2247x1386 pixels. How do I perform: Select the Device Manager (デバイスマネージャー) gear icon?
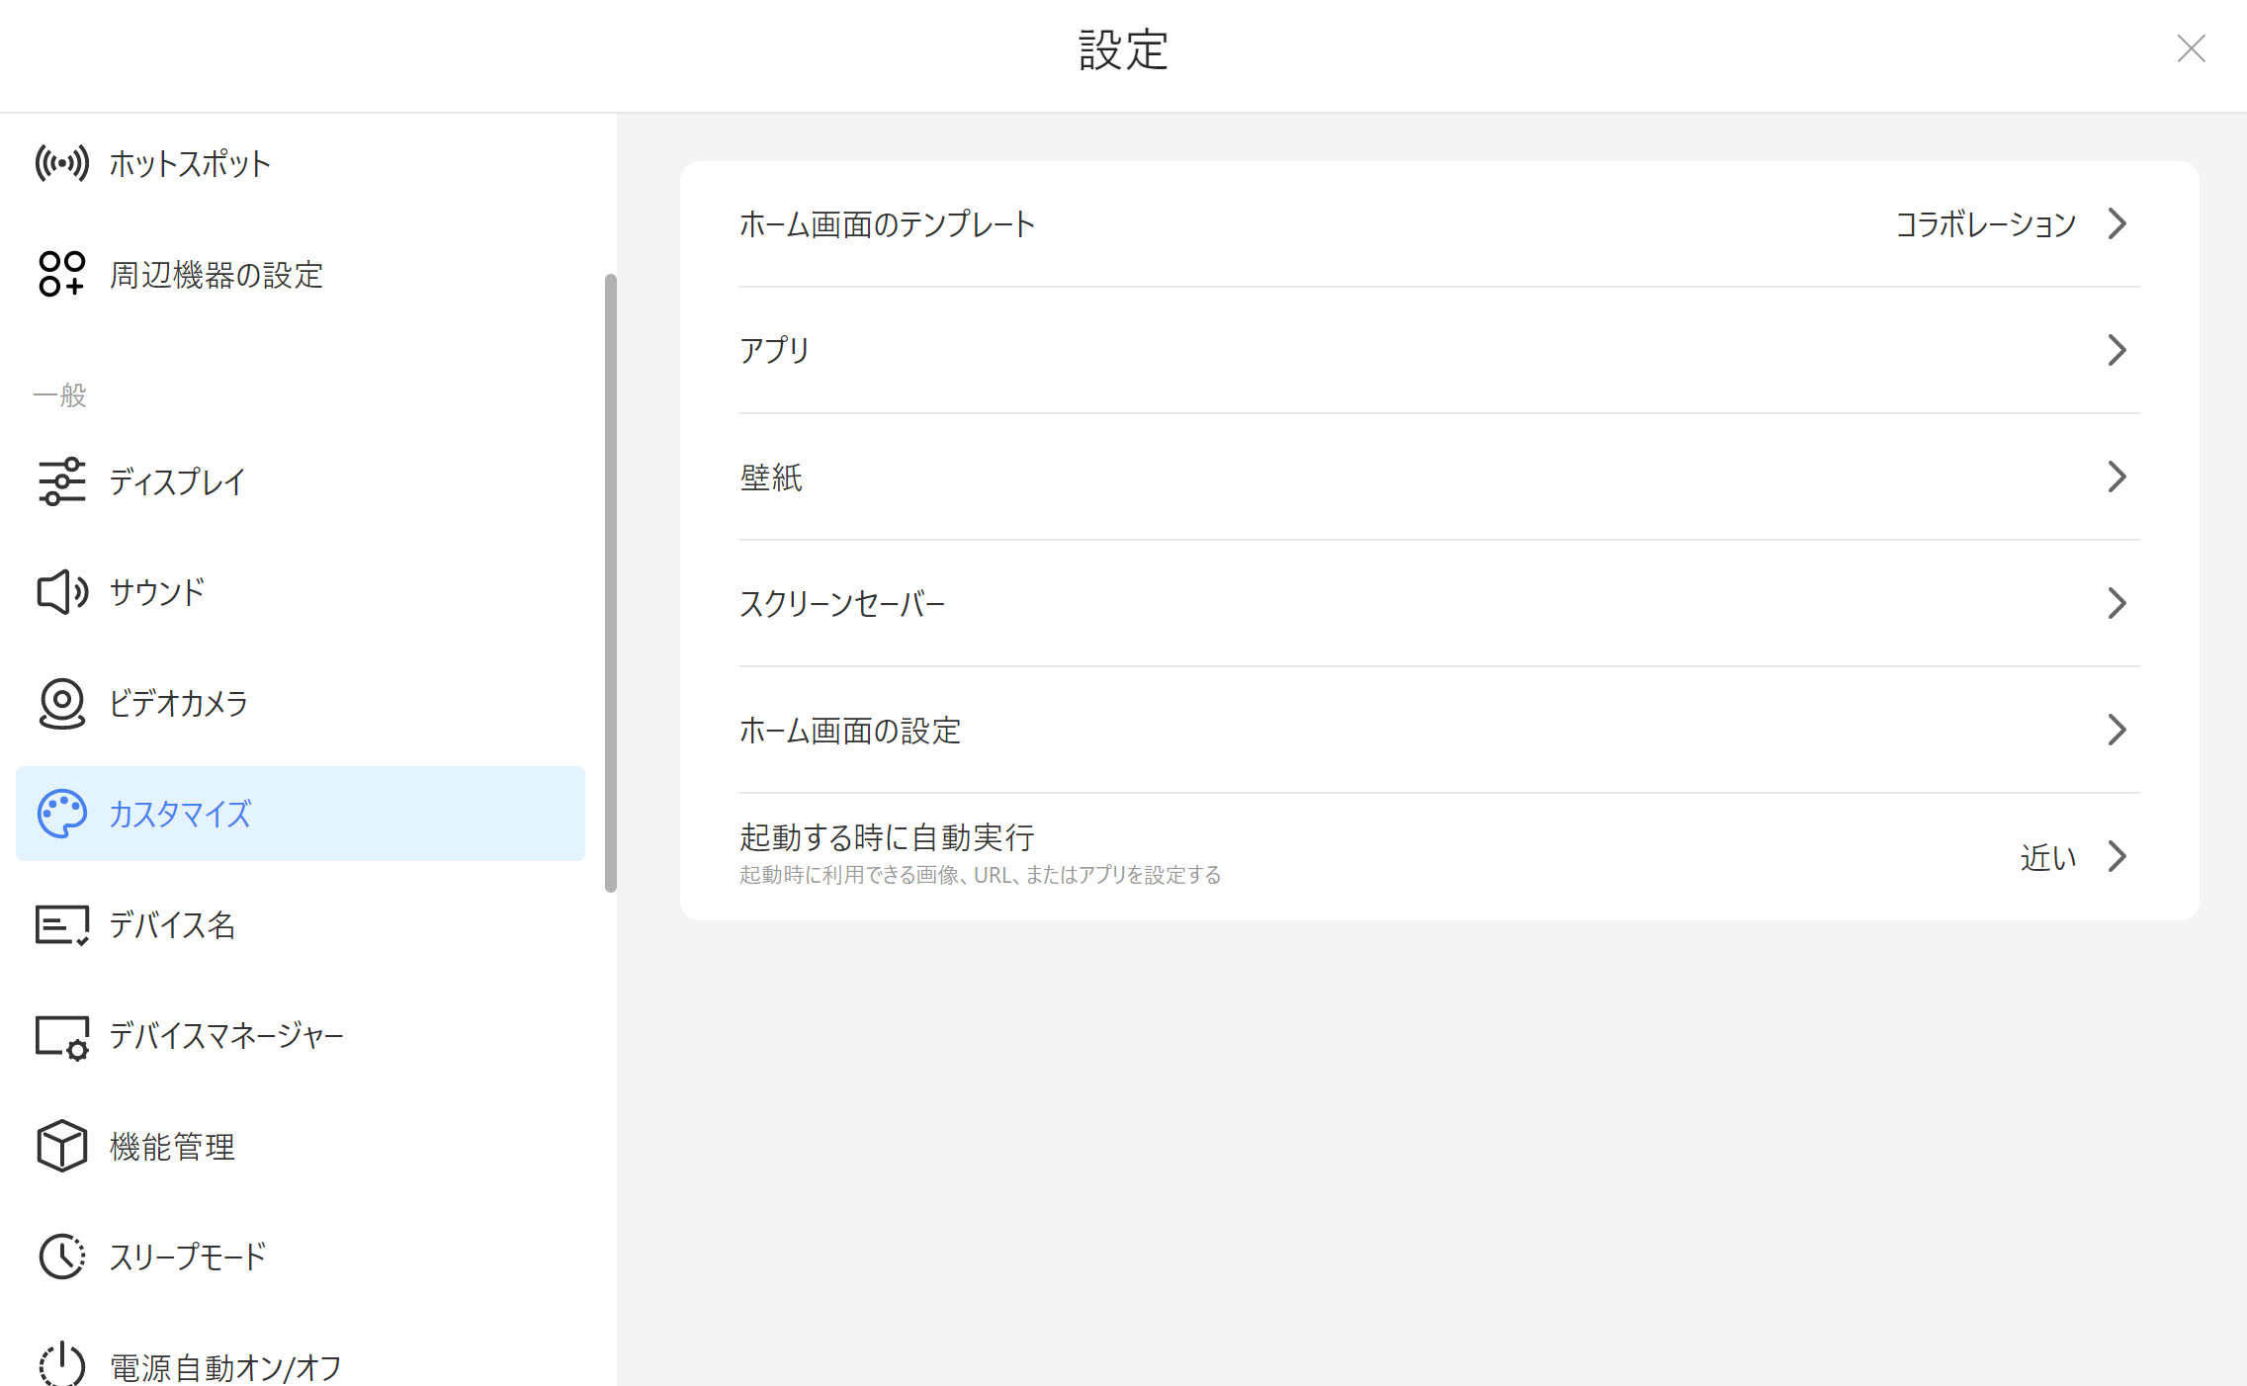click(x=61, y=1036)
